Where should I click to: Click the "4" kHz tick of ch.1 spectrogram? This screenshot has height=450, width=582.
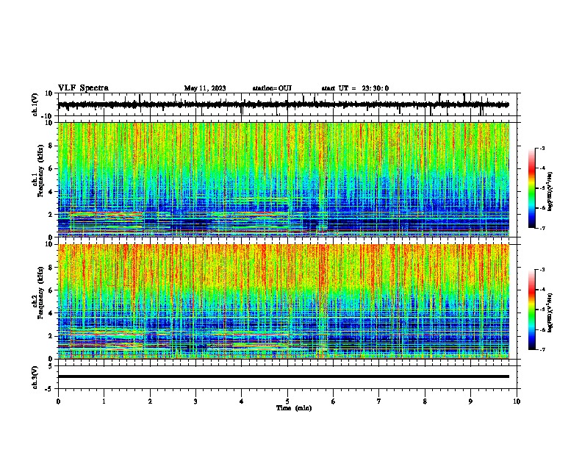[51, 192]
